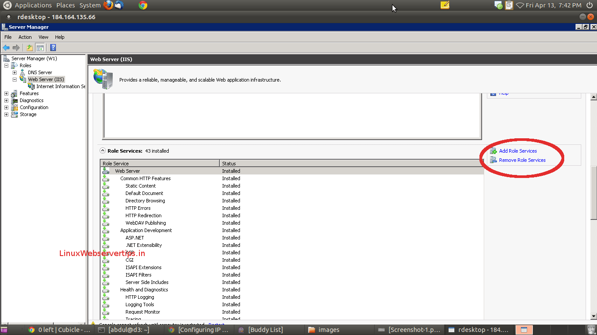597x335 pixels.
Task: Sort by the Status column header
Action: 351,164
